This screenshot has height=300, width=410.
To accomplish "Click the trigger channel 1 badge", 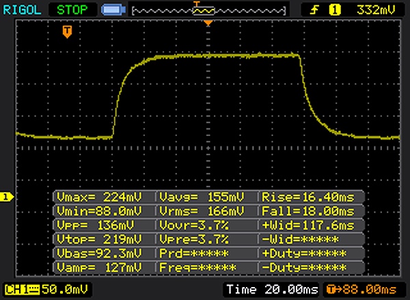I will [x=334, y=10].
